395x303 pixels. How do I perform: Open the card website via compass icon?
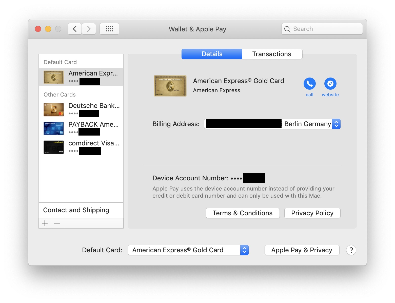[x=330, y=84]
